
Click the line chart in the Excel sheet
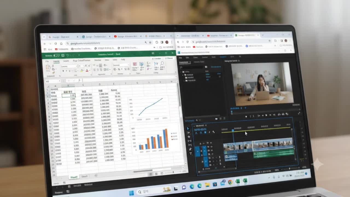click(x=148, y=108)
